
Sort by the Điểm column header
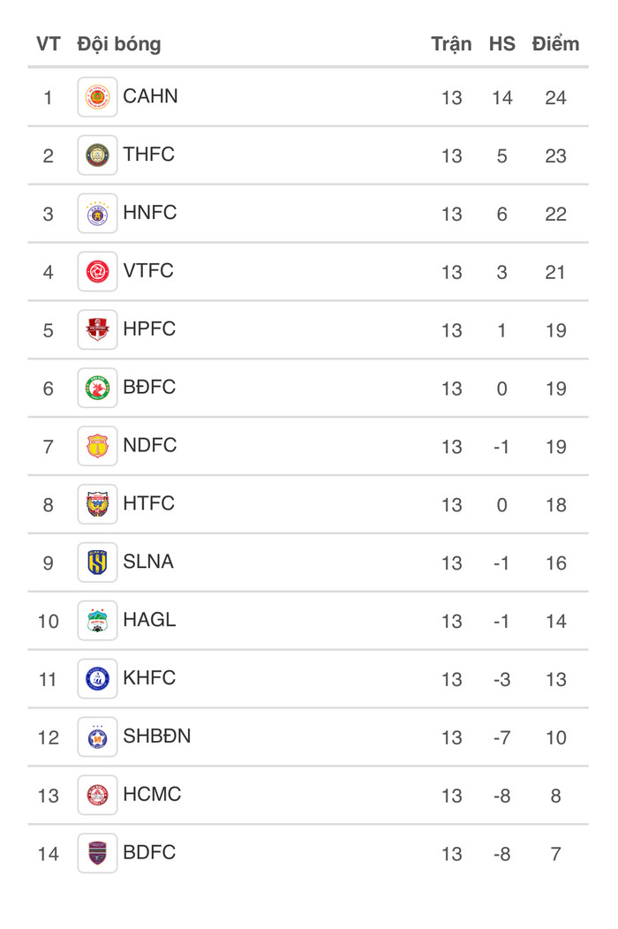click(555, 44)
